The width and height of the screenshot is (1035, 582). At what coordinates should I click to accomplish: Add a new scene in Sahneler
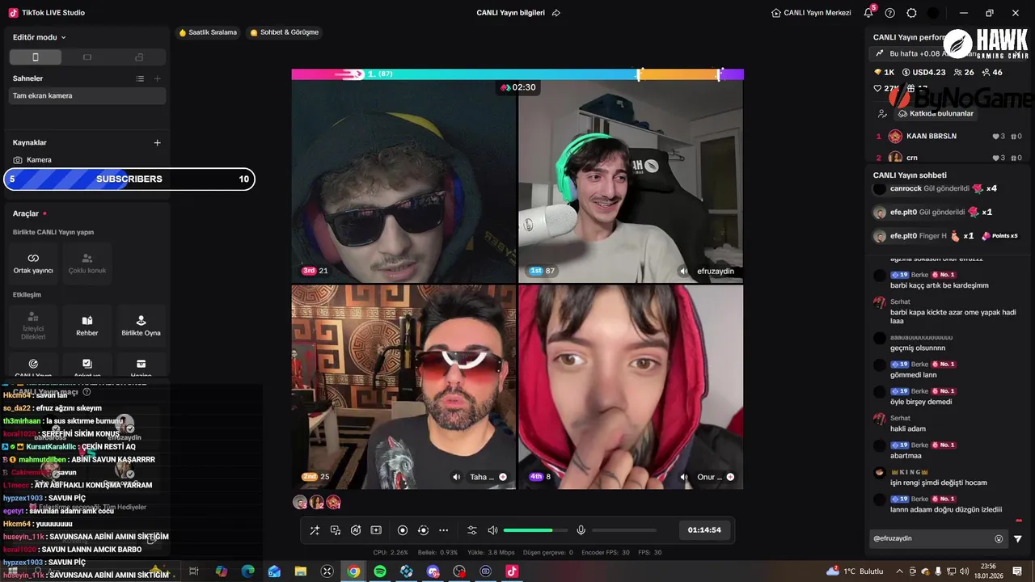point(157,78)
